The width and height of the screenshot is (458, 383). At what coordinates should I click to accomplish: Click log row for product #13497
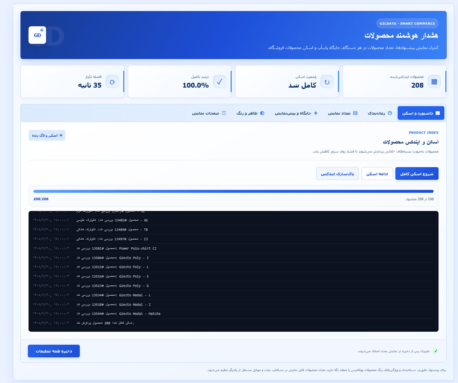[x=234, y=239]
